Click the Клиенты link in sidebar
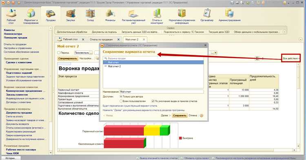 9,30
